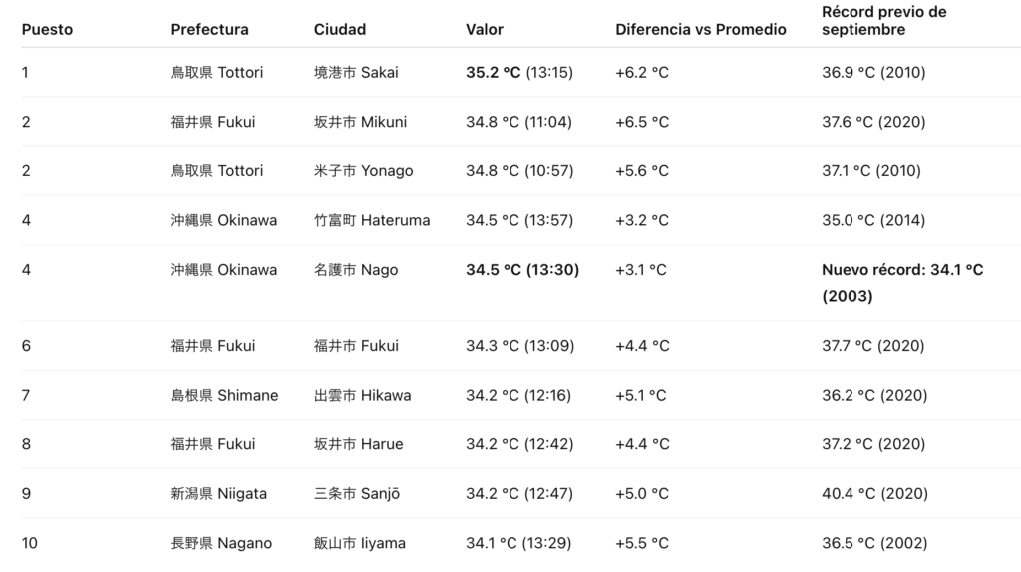Click the Valor column header
This screenshot has width=1021, height=572.
485,29
